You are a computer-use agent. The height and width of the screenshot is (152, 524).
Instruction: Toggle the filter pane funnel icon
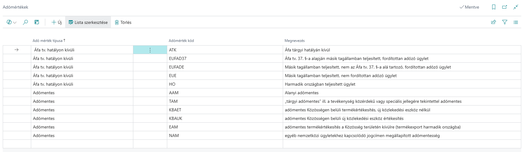click(x=505, y=22)
